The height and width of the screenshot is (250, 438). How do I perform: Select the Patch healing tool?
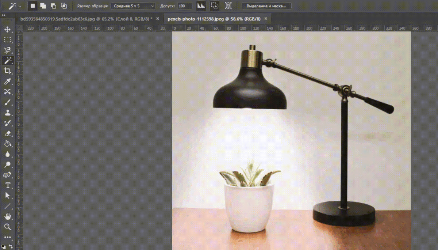pos(7,92)
